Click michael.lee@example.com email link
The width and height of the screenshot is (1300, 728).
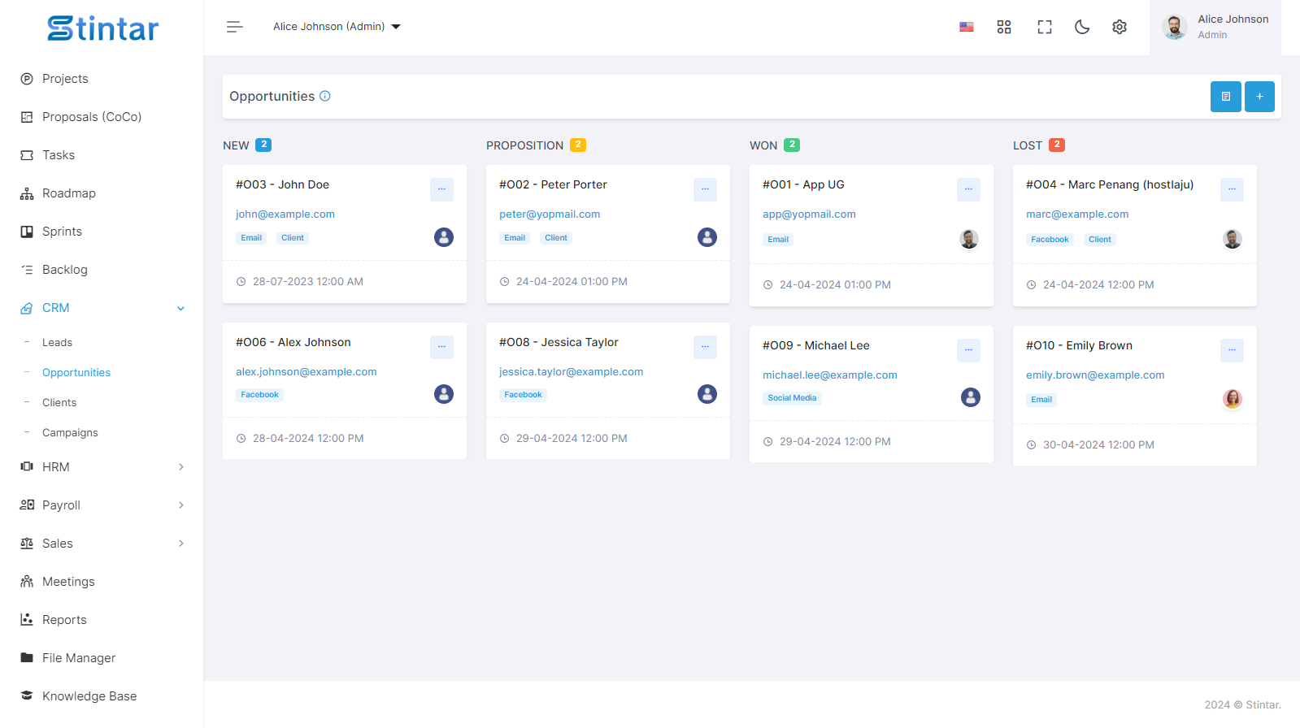pyautogui.click(x=830, y=375)
